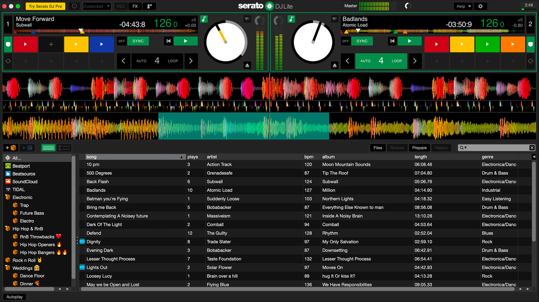The height and width of the screenshot is (302, 539).
Task: Click the deck 2 track overview position
Action: pos(433,31)
